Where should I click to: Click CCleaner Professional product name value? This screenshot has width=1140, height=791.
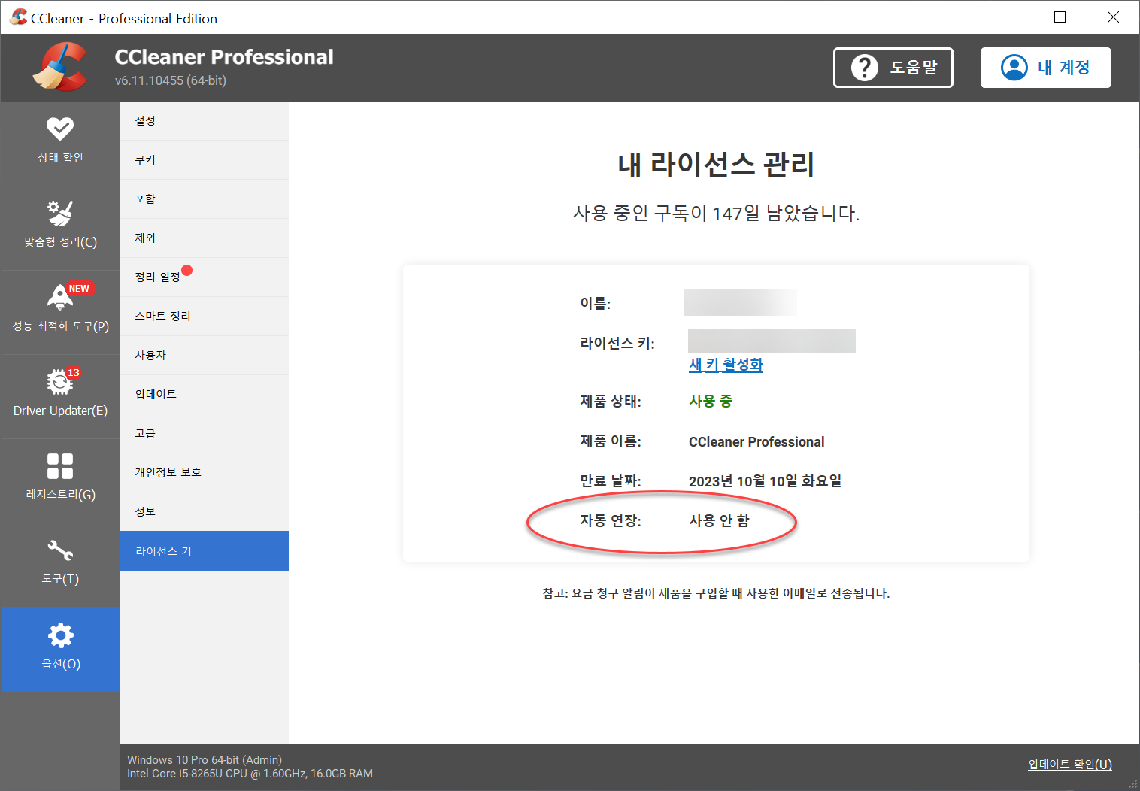[x=756, y=442]
